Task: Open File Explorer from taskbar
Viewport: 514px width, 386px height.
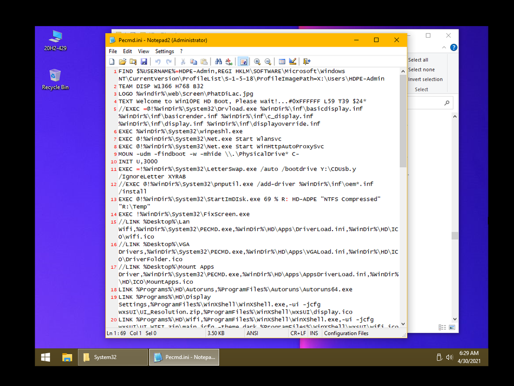Action: pyautogui.click(x=67, y=357)
